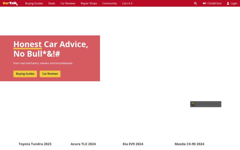The image size is (240, 150).
Task: Open the Kia EV9 2024 review title
Action: pos(133,144)
